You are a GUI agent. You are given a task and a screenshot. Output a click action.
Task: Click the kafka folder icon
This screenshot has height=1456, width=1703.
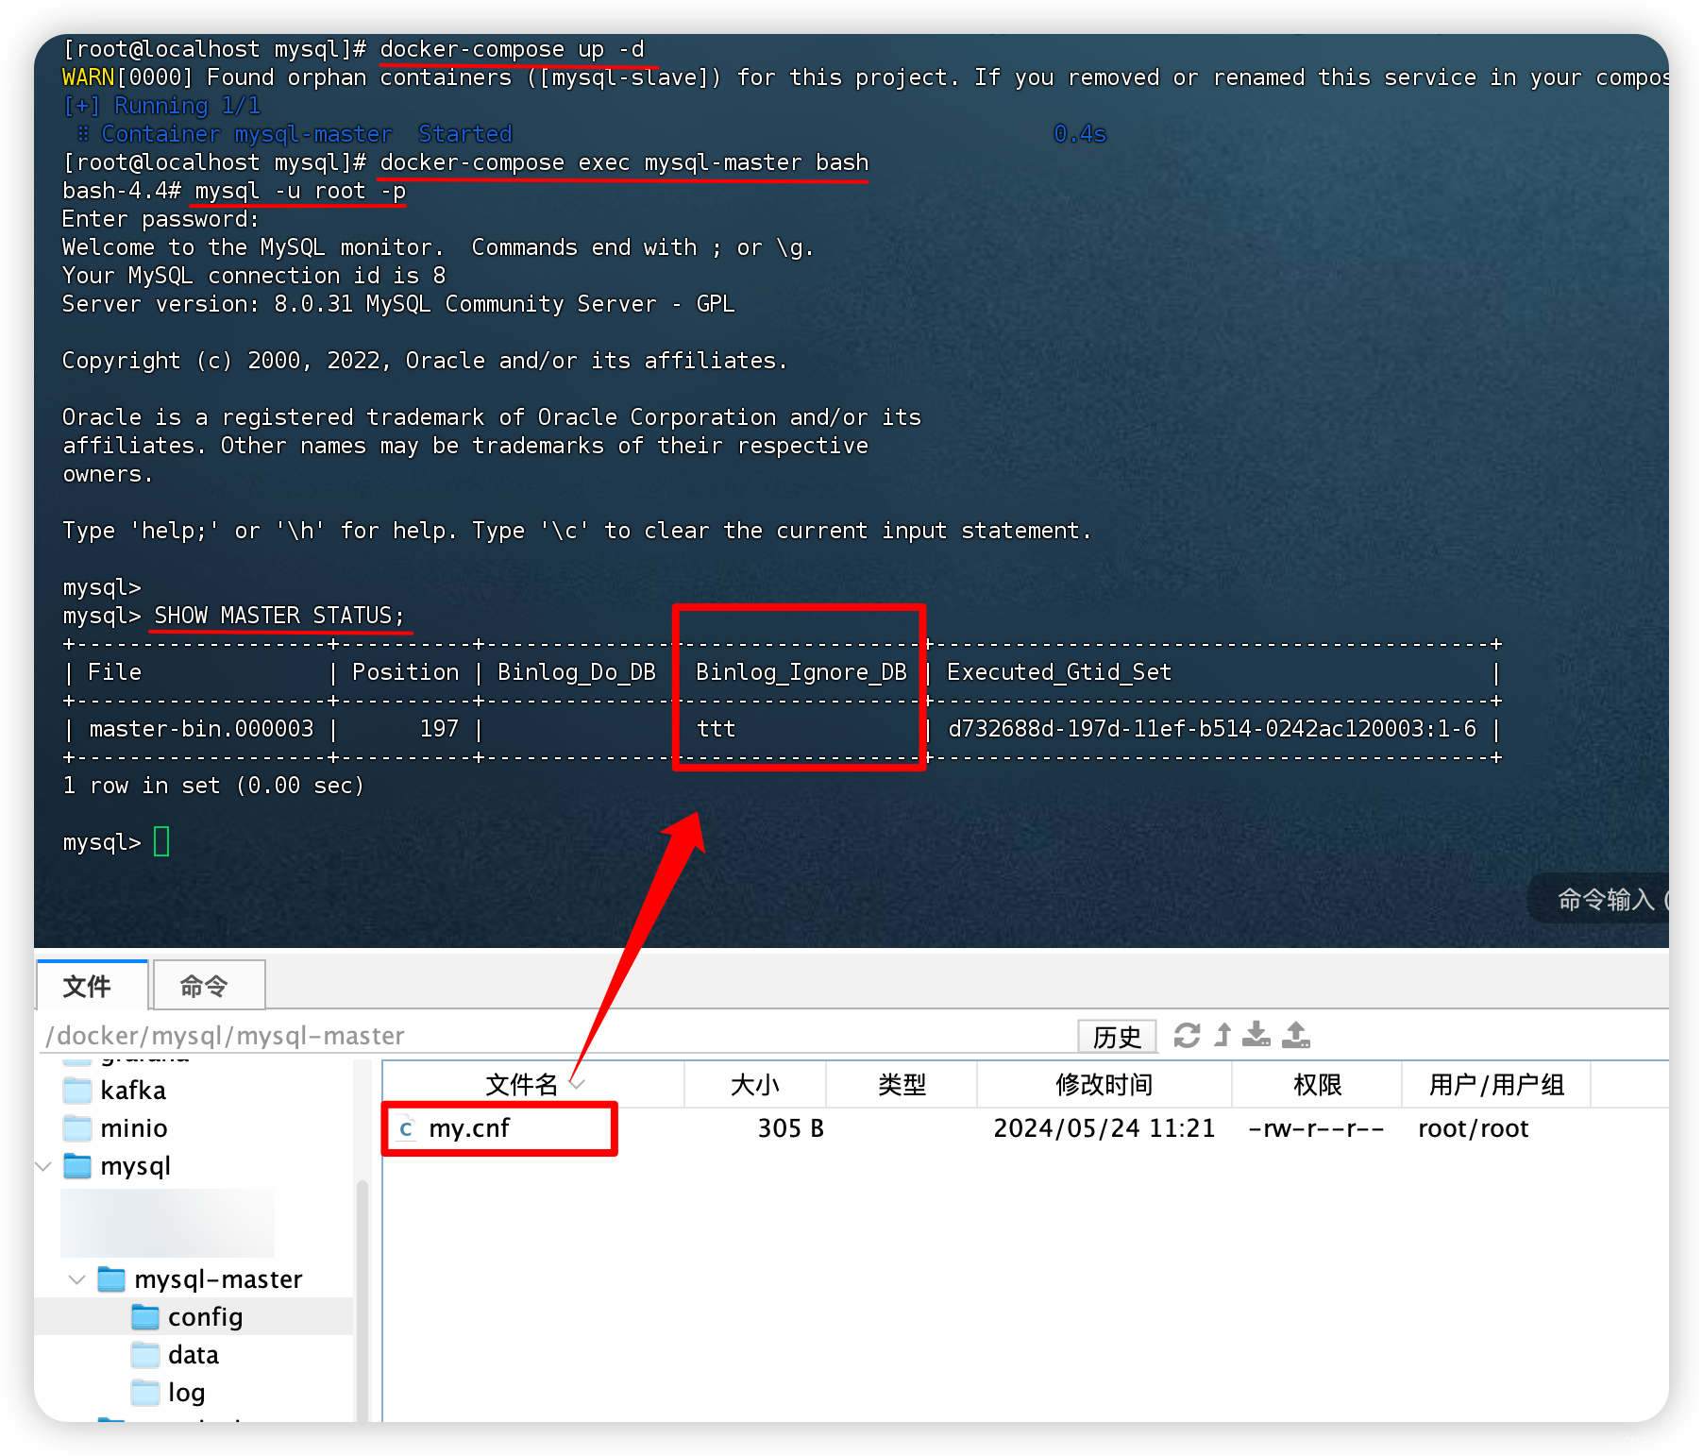coord(77,1091)
